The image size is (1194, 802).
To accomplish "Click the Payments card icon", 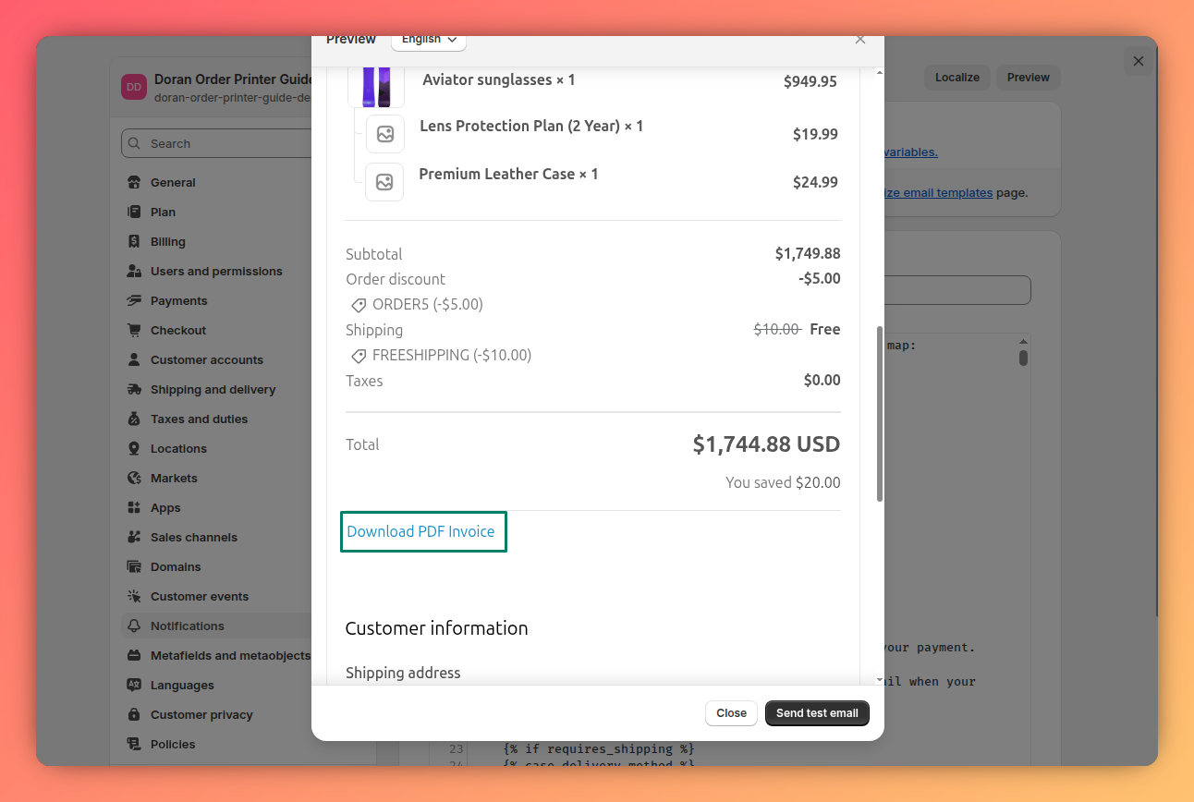I will click(134, 300).
